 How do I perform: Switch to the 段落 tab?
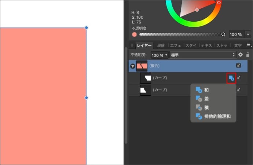point(161,45)
